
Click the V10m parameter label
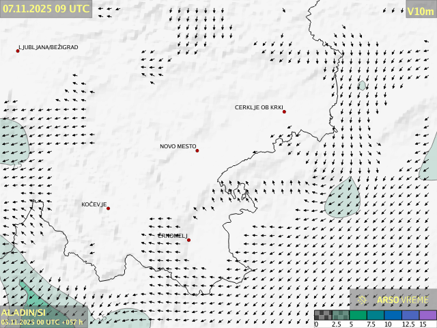(420, 11)
